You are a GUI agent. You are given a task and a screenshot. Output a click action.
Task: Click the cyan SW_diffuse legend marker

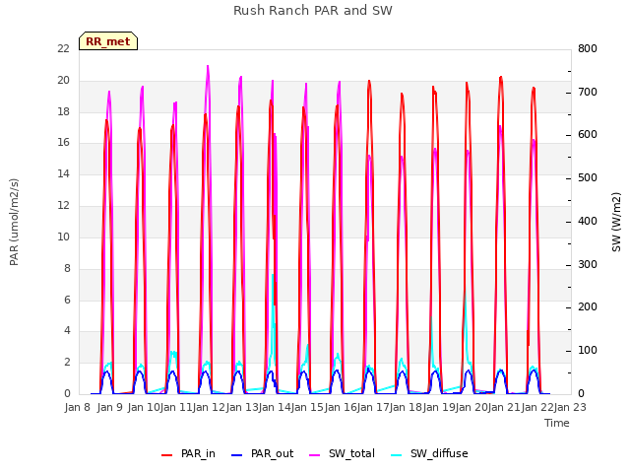coord(396,455)
